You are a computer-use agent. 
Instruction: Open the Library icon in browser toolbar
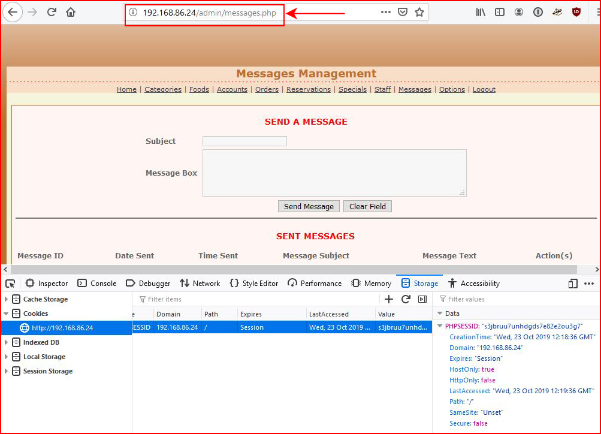pyautogui.click(x=481, y=12)
